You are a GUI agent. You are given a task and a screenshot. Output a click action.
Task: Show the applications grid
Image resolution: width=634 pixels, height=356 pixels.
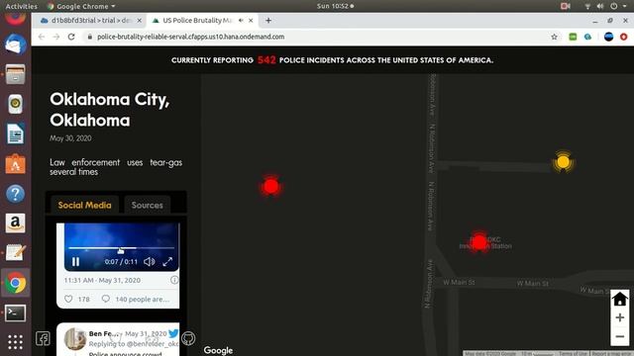16,342
